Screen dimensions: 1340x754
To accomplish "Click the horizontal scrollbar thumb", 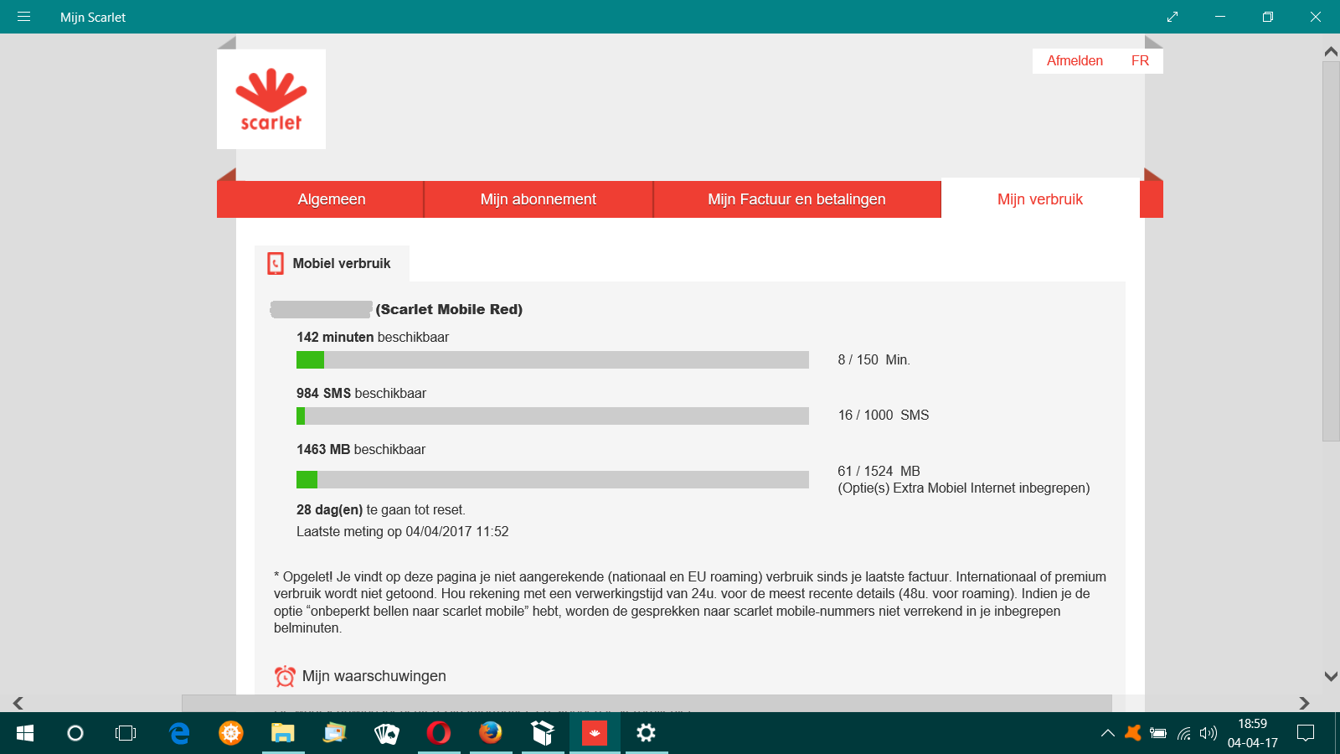I will pyautogui.click(x=647, y=703).
